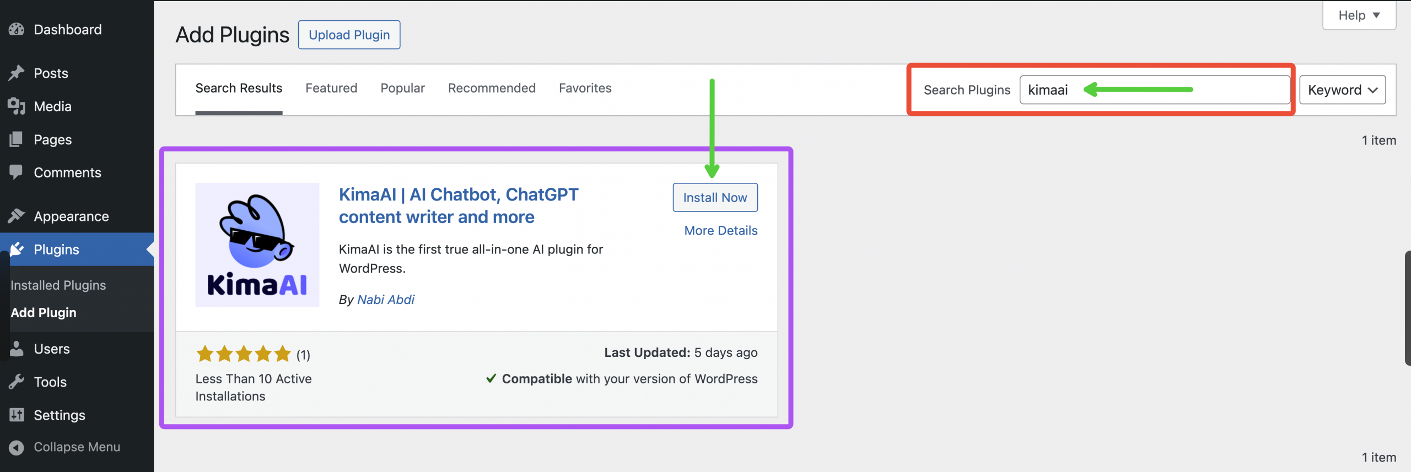
Task: Click the KimaAI plugin logo thumbnail
Action: (257, 245)
